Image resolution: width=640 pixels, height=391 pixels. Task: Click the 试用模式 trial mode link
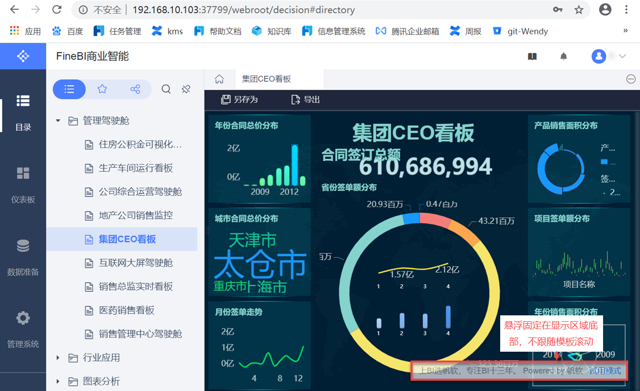point(606,371)
